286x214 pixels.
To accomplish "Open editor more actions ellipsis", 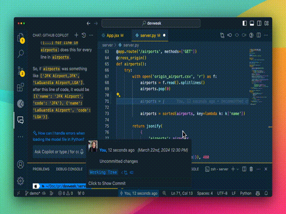I will [266, 35].
